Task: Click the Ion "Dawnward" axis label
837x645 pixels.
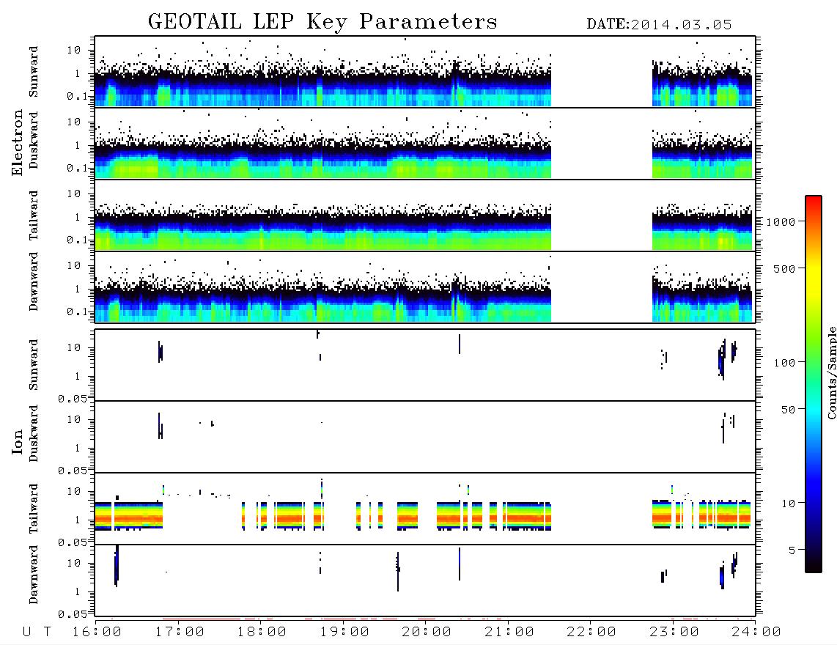Action: coord(34,575)
